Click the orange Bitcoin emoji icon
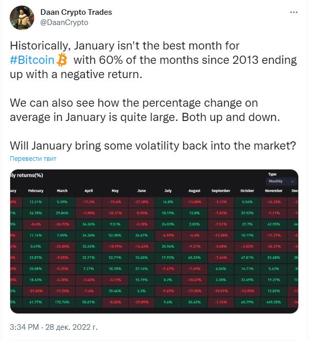The image size is (310, 341). 62,60
